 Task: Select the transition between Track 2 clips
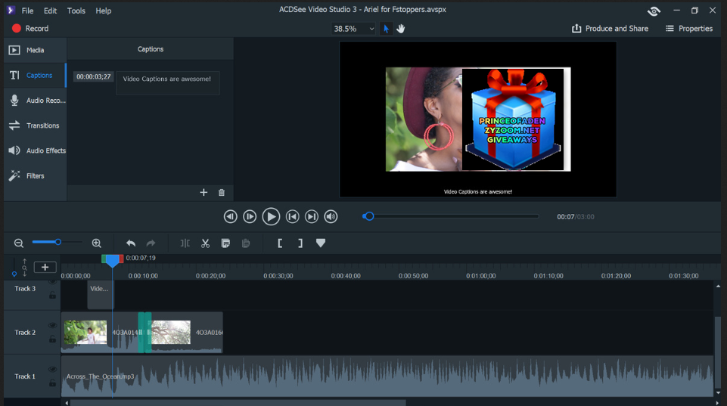(x=144, y=333)
